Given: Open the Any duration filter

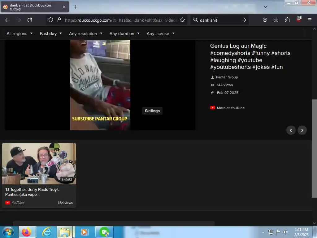Looking at the screenshot, I should coord(124,33).
